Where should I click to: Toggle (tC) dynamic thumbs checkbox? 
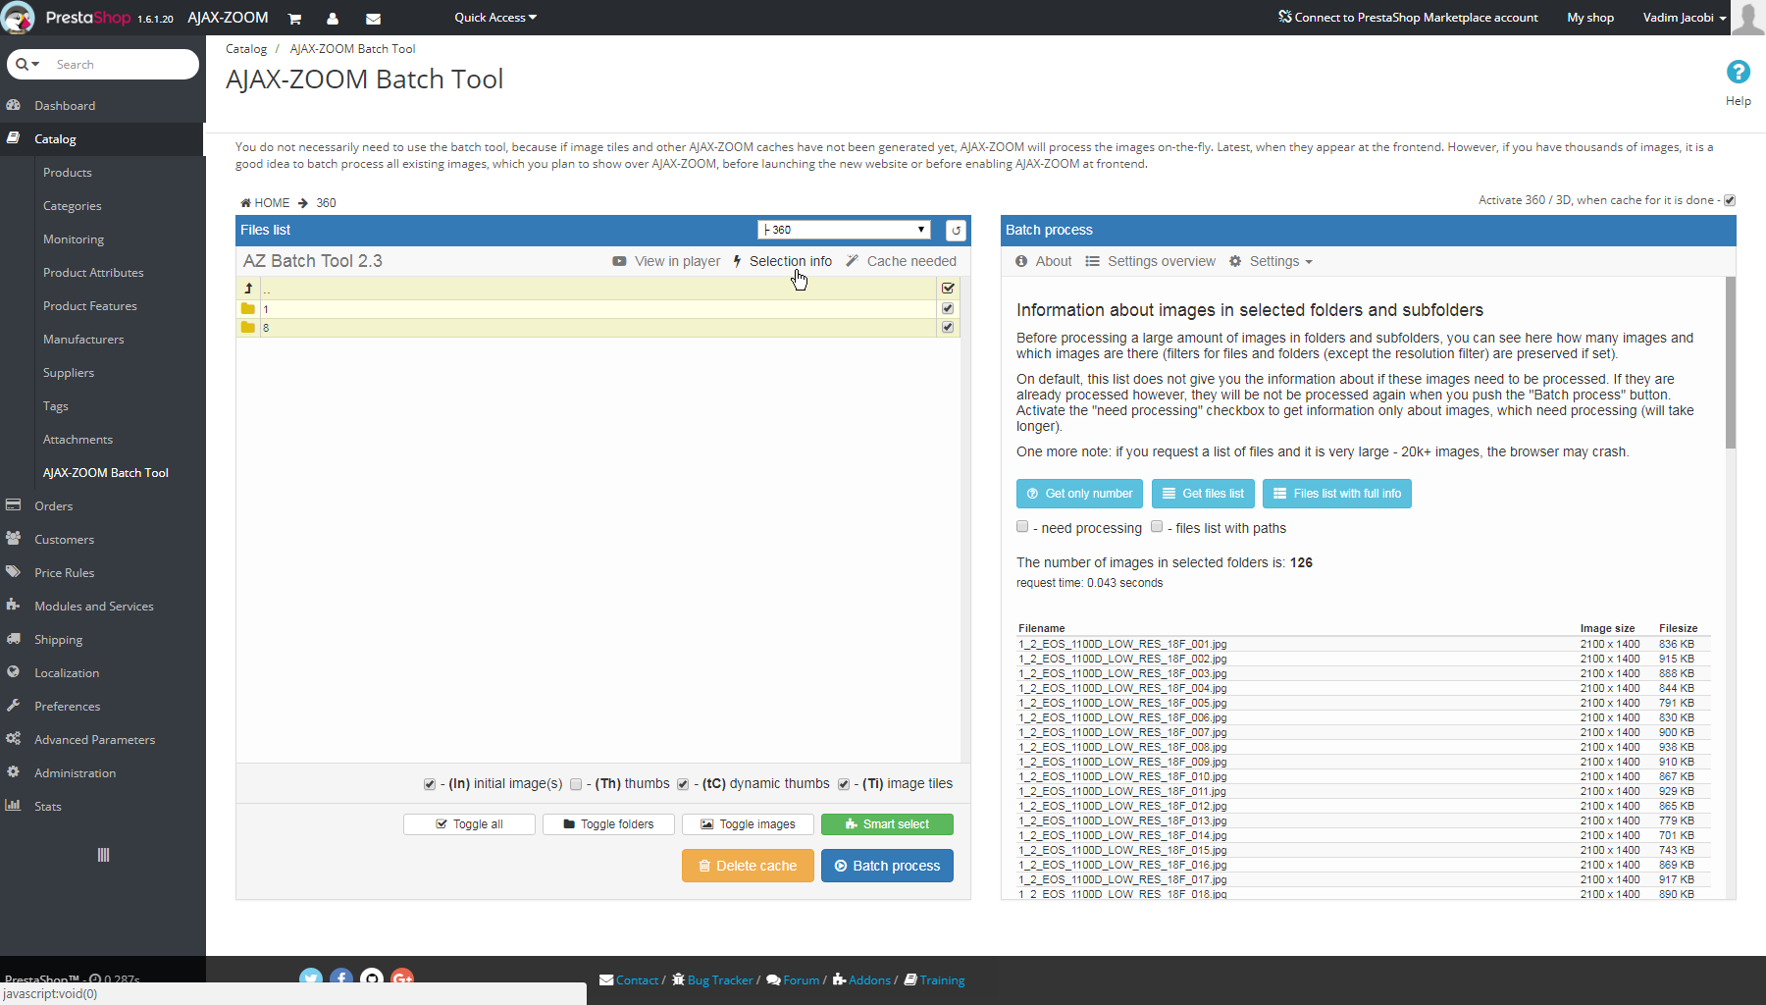tap(683, 784)
